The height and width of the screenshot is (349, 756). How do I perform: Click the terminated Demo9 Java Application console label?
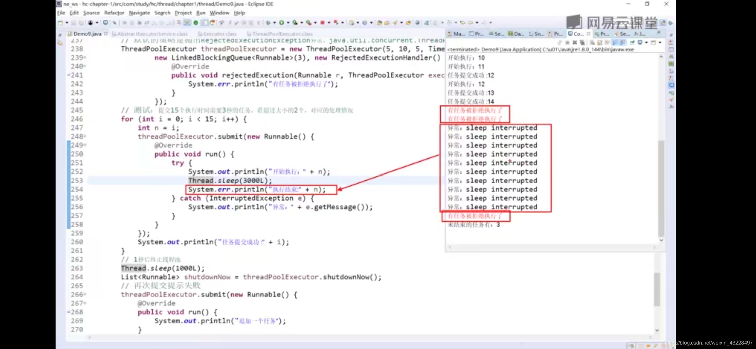541,49
